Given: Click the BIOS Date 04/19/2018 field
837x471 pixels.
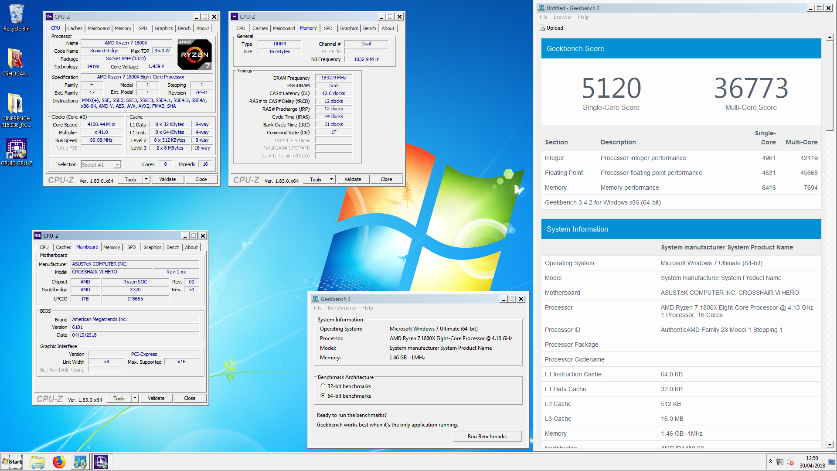Looking at the screenshot, I should tap(135, 335).
